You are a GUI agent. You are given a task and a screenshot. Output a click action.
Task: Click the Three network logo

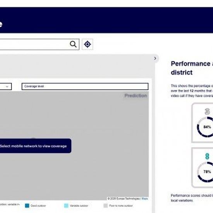click(207, 112)
